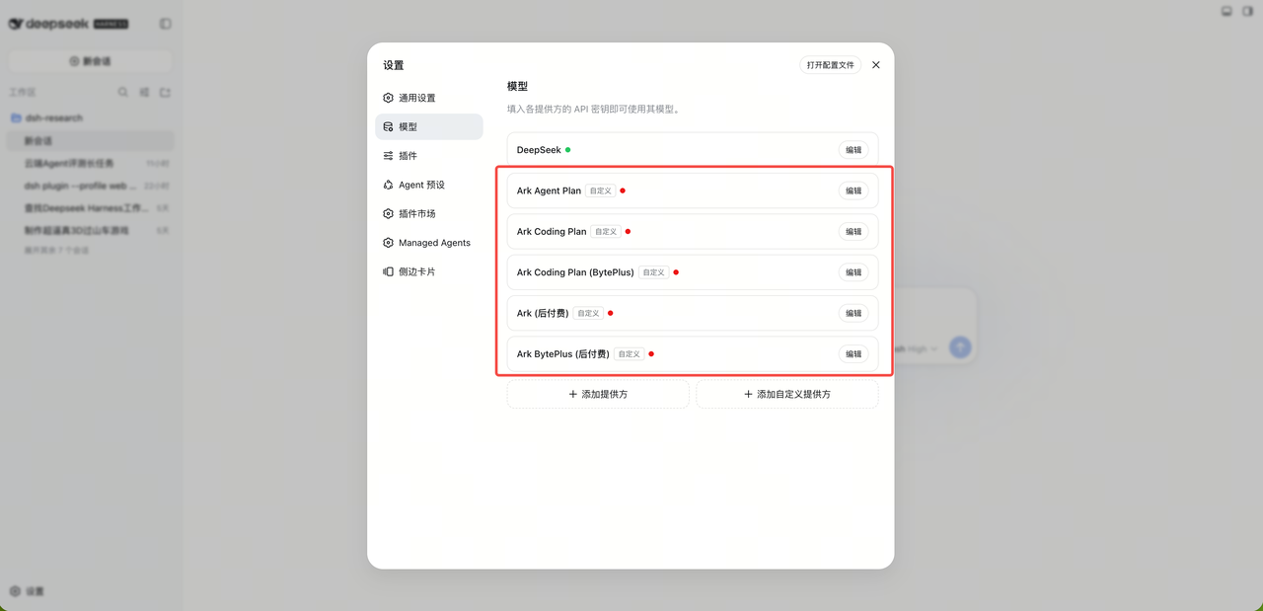Click 编辑 for Ark (后付费)
This screenshot has height=611, width=1263.
(854, 313)
